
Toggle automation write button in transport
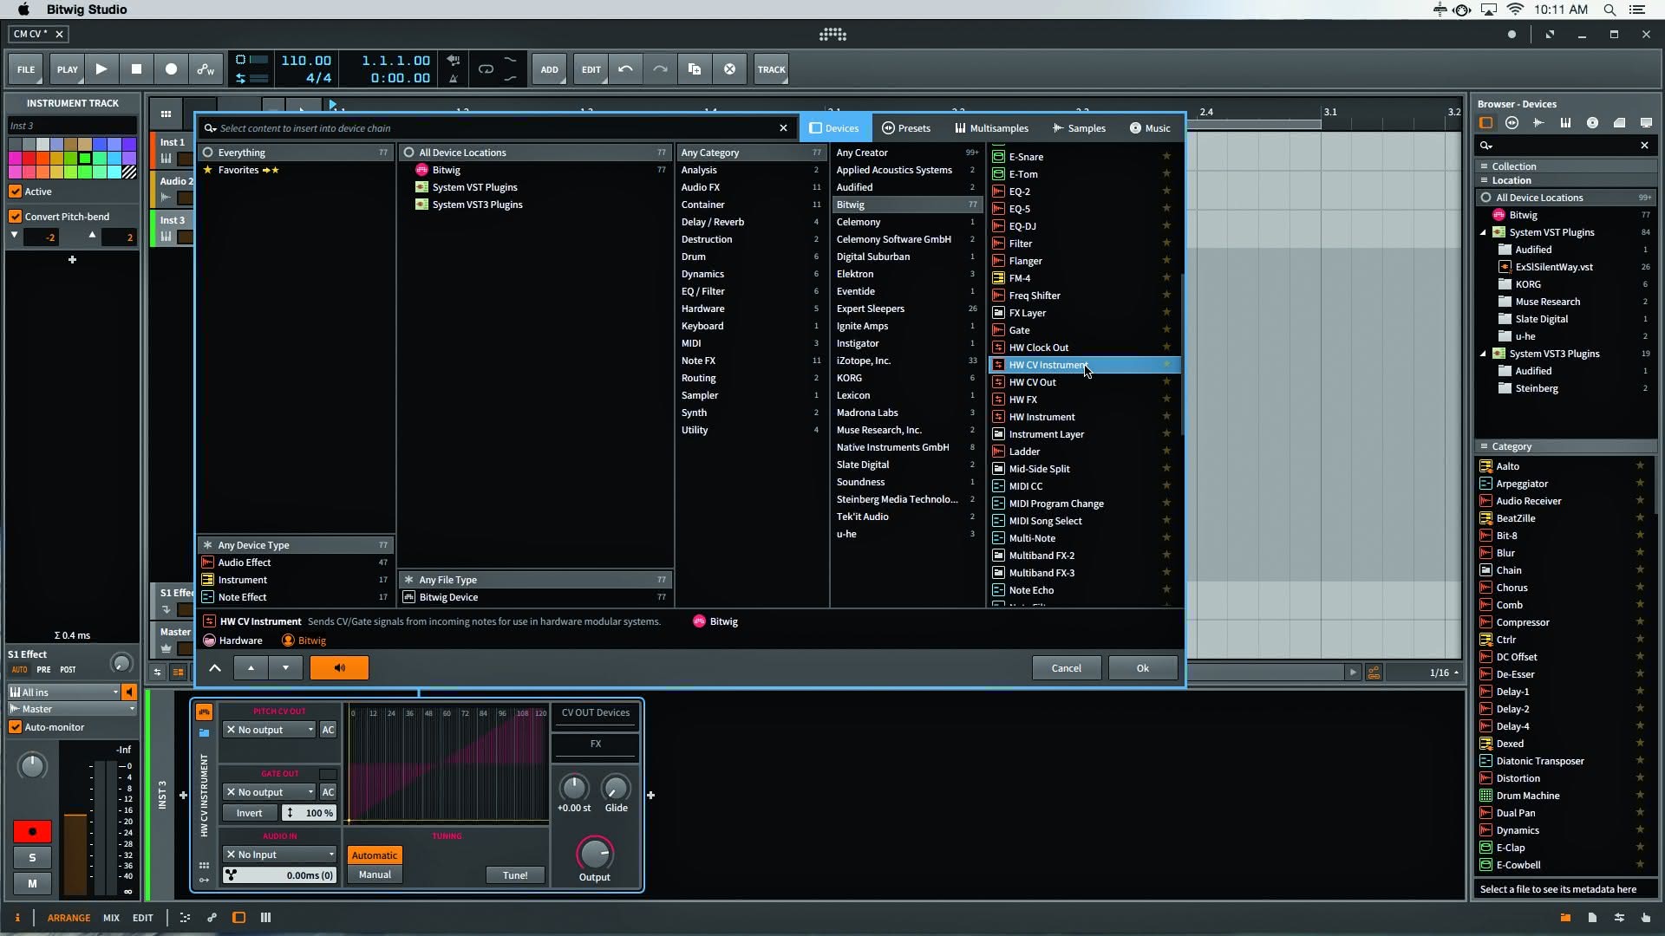click(x=206, y=69)
